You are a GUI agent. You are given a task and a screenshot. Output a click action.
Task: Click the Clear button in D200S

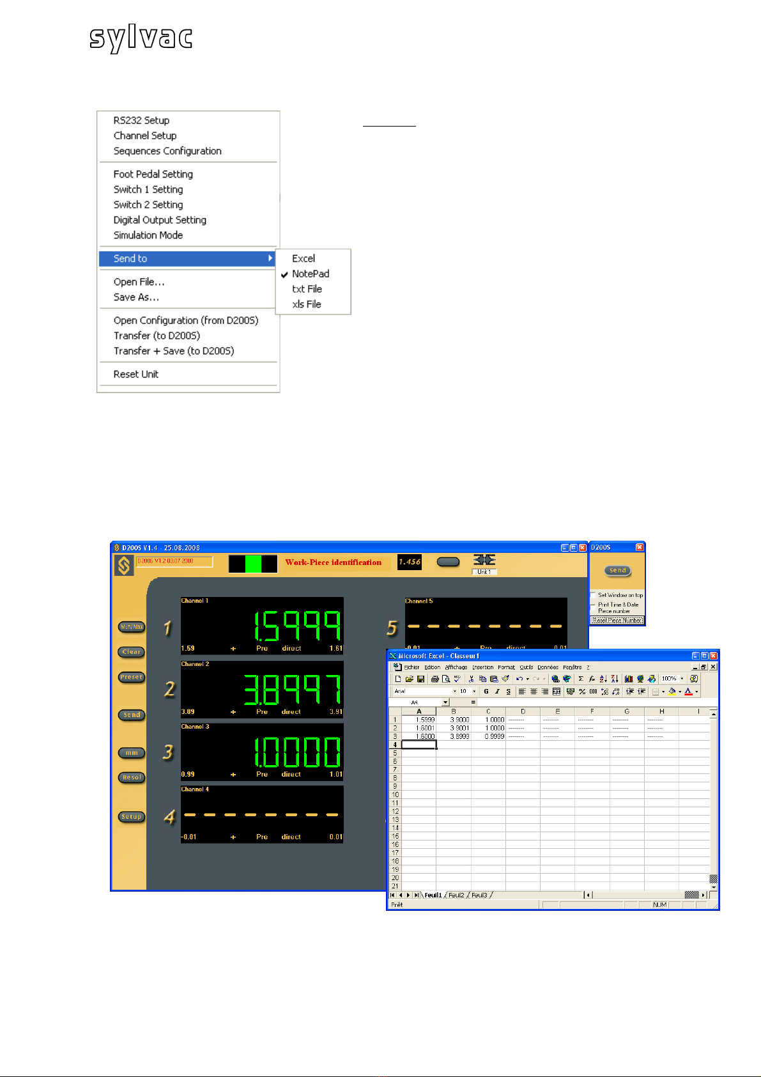coord(132,652)
